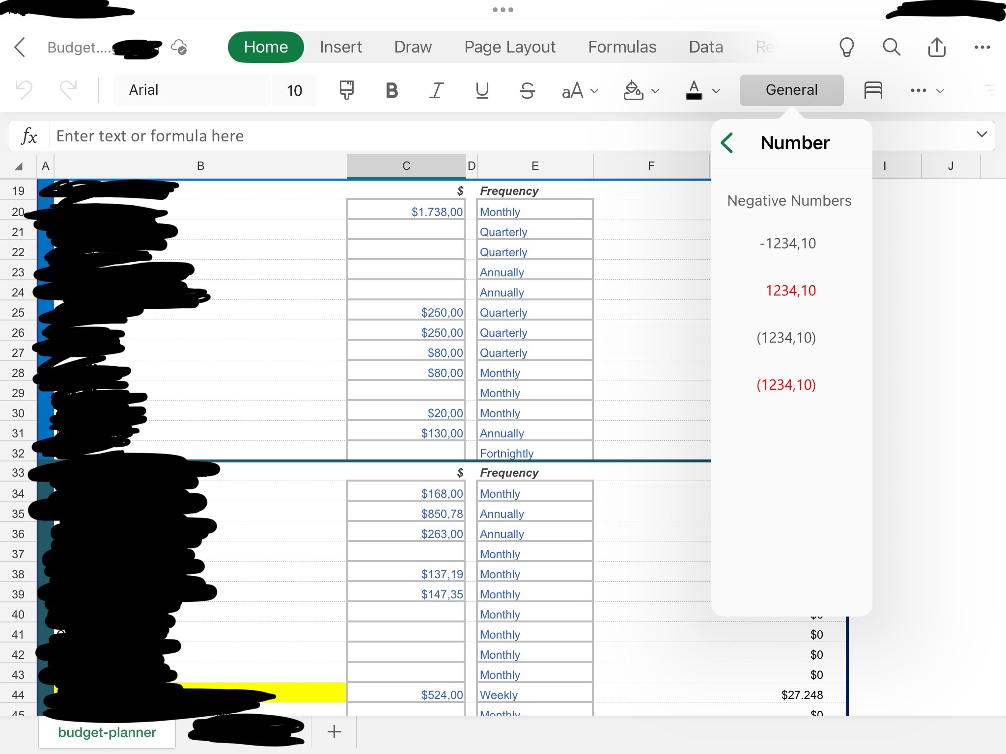Image resolution: width=1006 pixels, height=754 pixels.
Task: Click the Format Painter icon
Action: pos(346,90)
